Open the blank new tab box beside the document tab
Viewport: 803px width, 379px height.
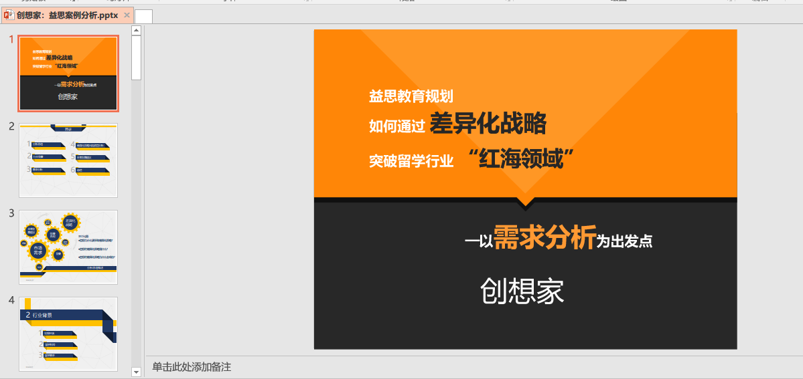click(x=144, y=16)
